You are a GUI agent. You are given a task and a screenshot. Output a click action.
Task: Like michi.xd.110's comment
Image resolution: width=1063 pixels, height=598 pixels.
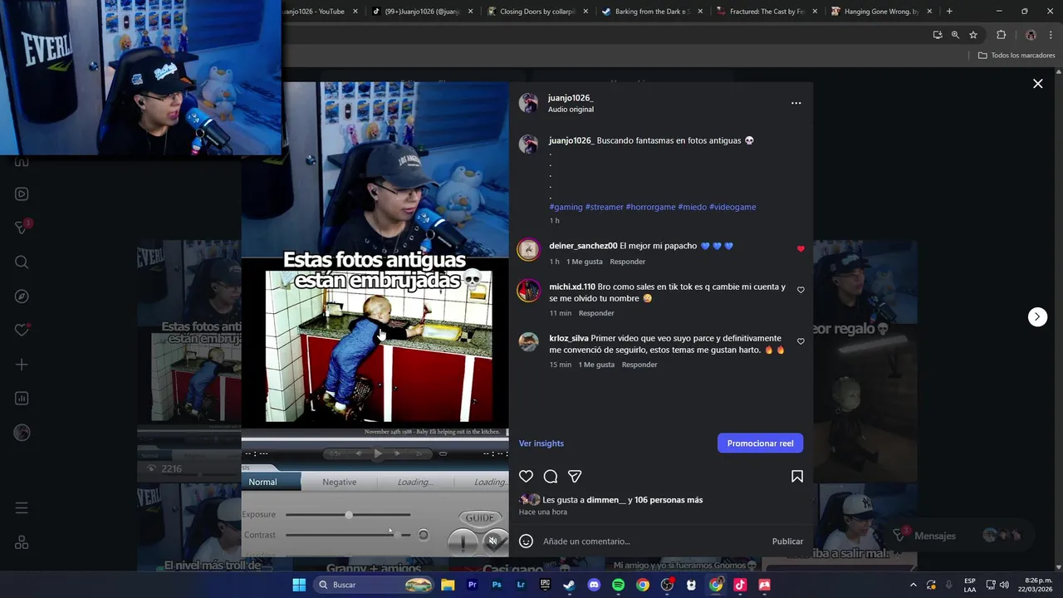point(801,290)
